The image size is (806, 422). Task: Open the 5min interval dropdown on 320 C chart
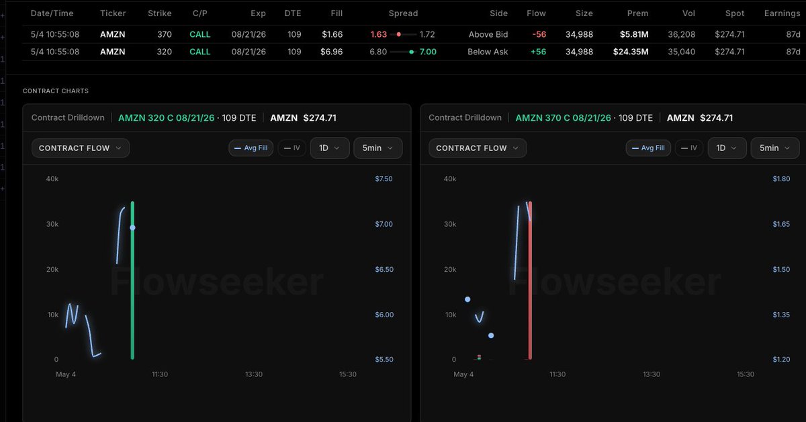(x=378, y=148)
